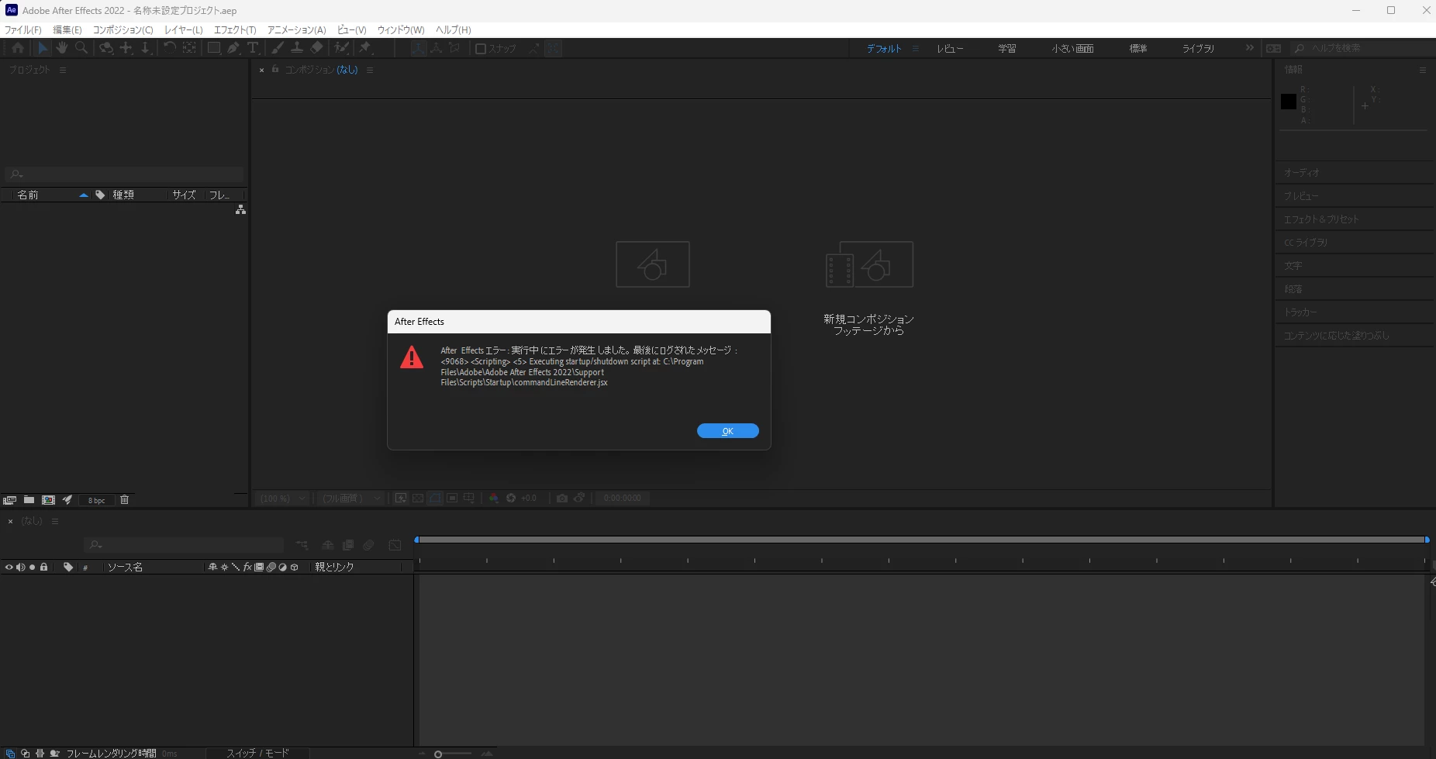This screenshot has height=759, width=1436.
Task: Open the show channel color icon
Action: pos(494,499)
